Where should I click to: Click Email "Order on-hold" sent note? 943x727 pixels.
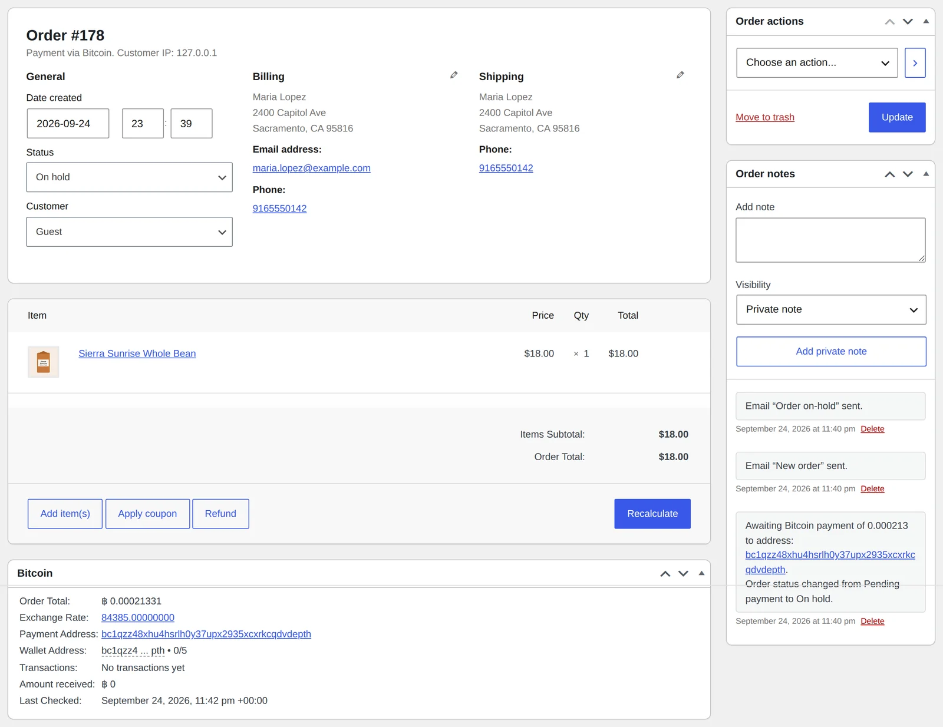(x=830, y=406)
